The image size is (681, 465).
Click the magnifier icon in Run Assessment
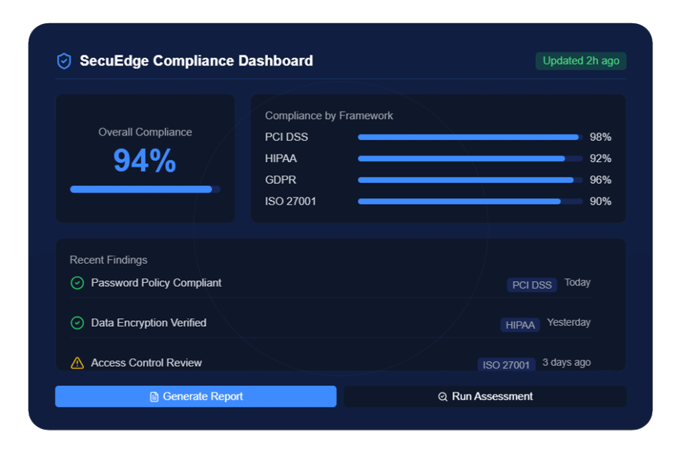pos(443,397)
